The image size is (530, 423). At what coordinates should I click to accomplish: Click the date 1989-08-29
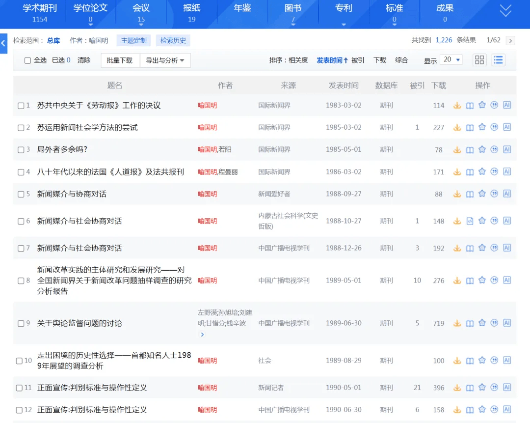point(344,361)
